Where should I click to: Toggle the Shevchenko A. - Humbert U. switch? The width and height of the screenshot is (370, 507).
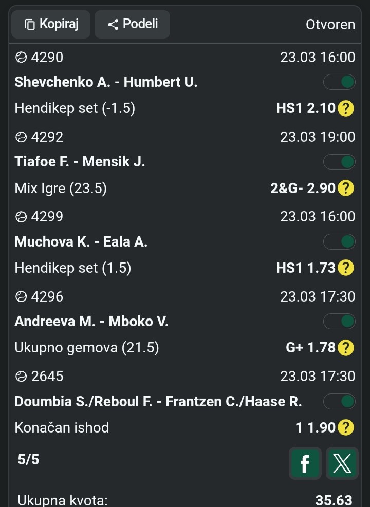tap(340, 82)
